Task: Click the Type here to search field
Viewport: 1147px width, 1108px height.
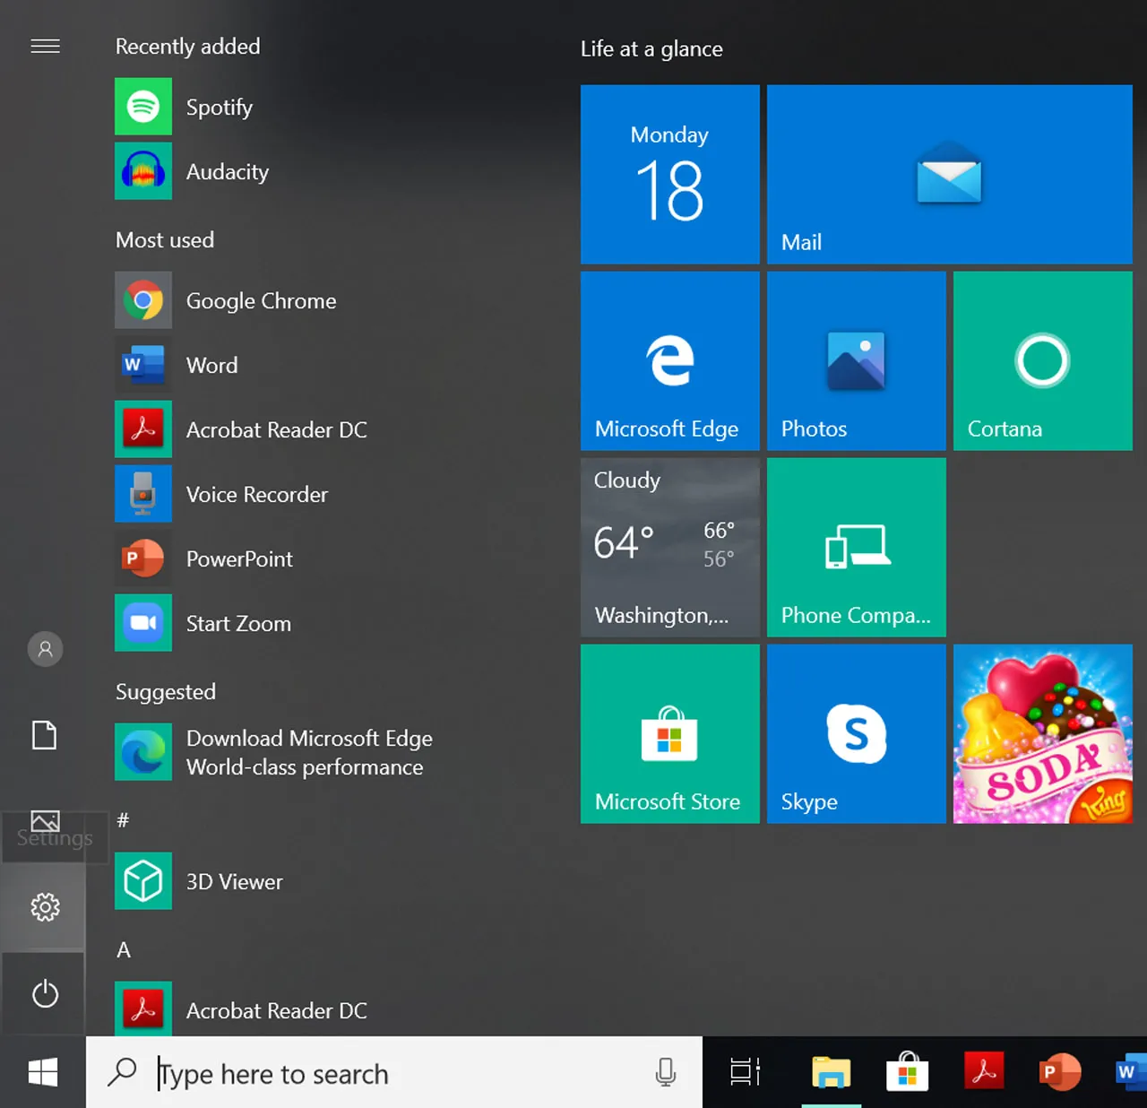Action: pos(358,1073)
